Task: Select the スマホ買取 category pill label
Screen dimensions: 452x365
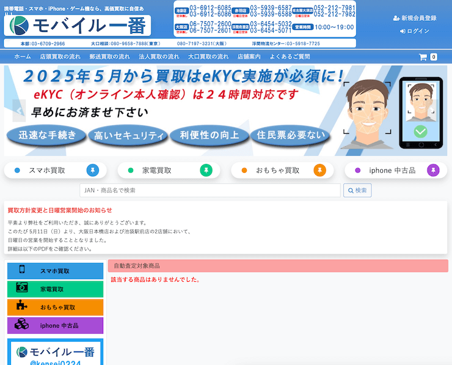Action: point(47,171)
